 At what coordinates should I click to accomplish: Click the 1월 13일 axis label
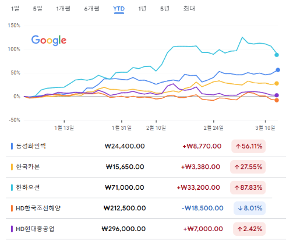(x=64, y=128)
